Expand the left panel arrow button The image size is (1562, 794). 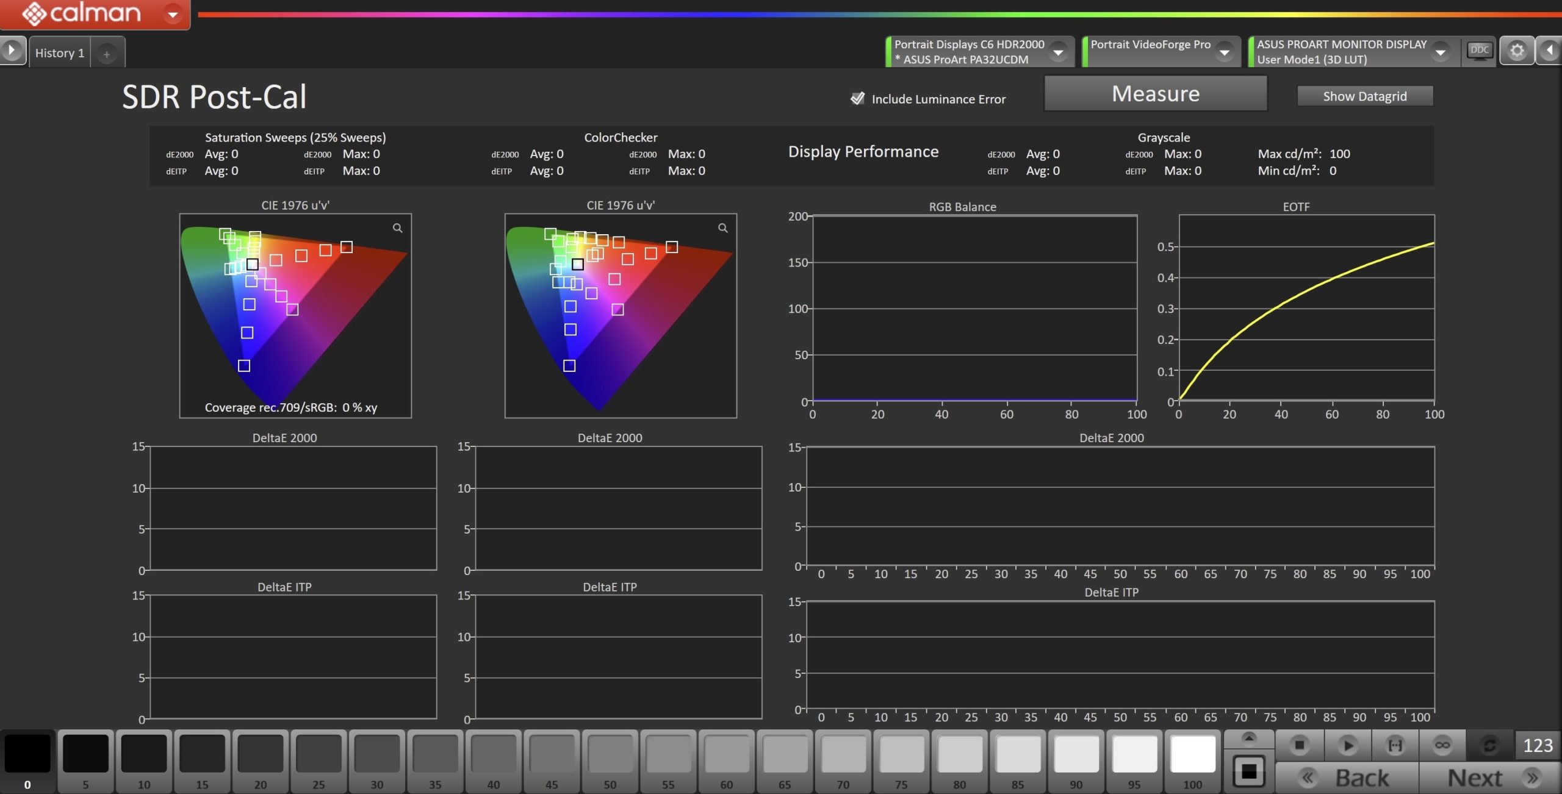click(x=12, y=51)
